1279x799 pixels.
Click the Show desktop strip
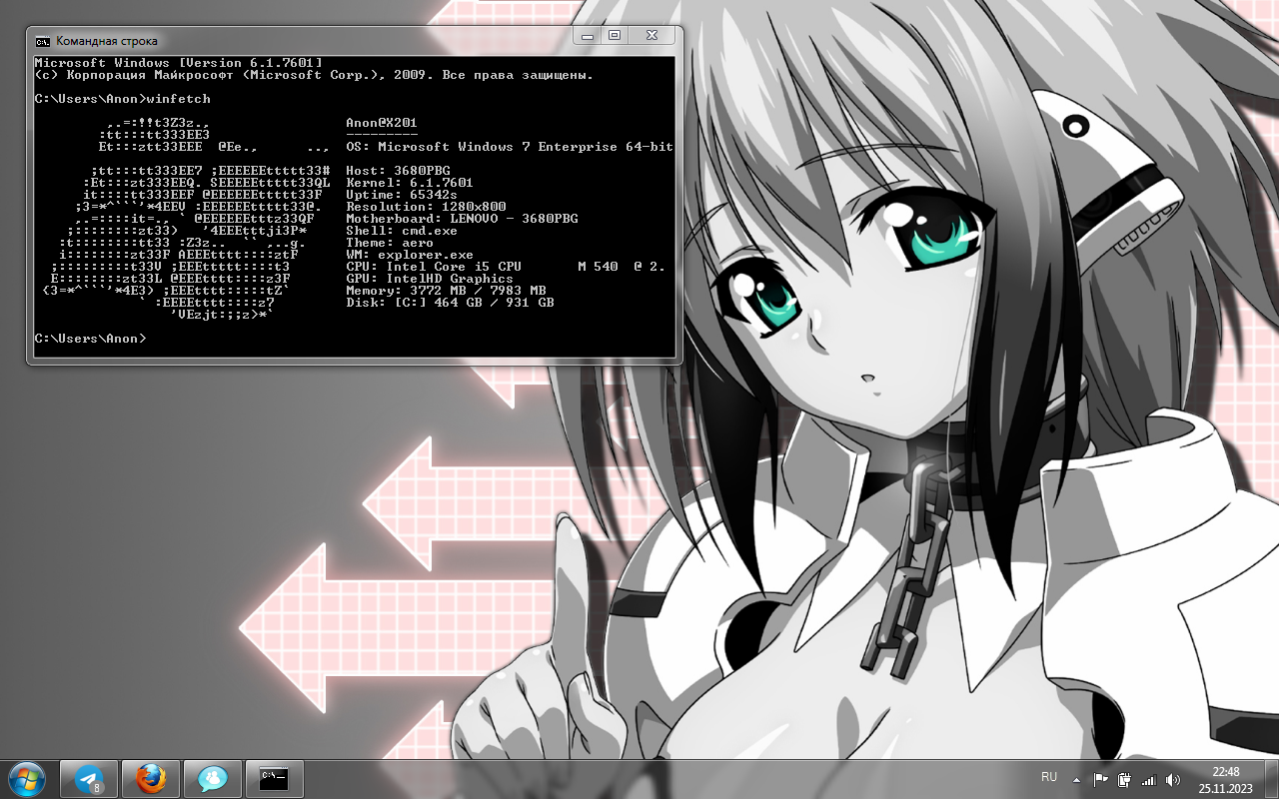pyautogui.click(x=1271, y=779)
